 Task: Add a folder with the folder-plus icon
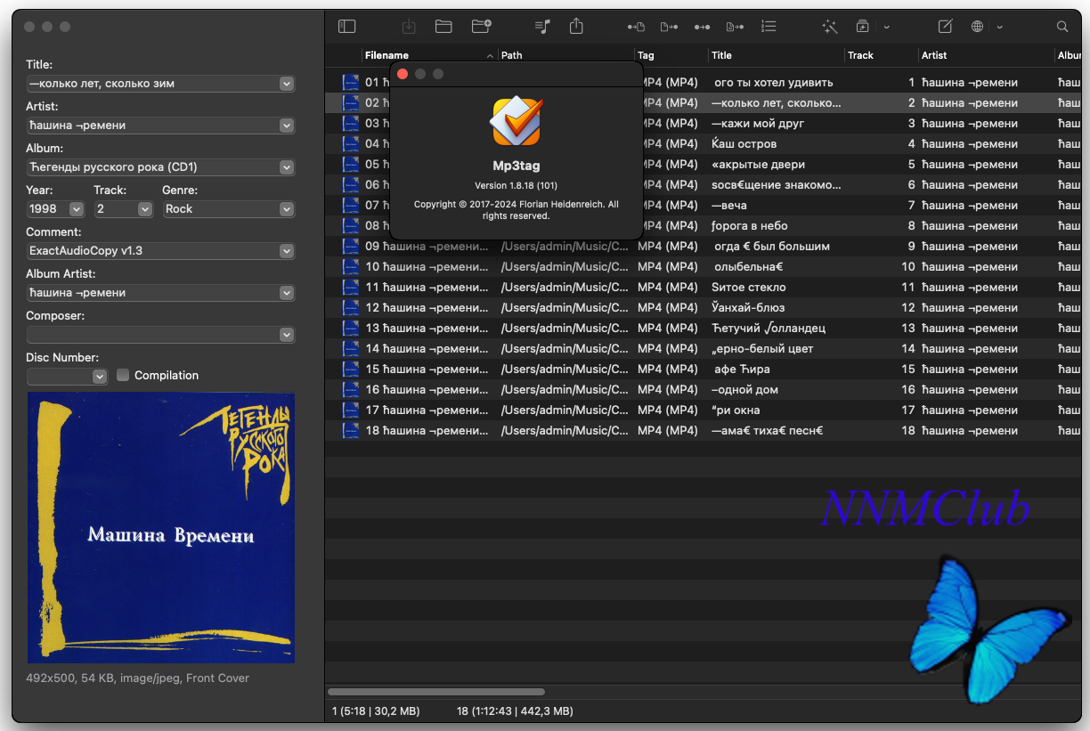click(x=482, y=27)
